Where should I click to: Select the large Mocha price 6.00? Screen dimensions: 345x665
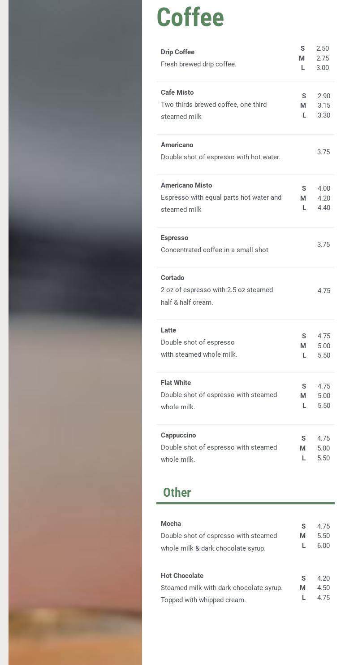tap(323, 546)
